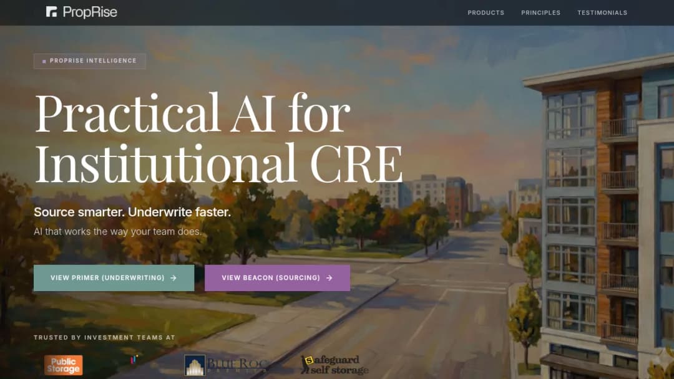Click the small multicolor logo beside Public Storage
674x379 pixels.
134,359
